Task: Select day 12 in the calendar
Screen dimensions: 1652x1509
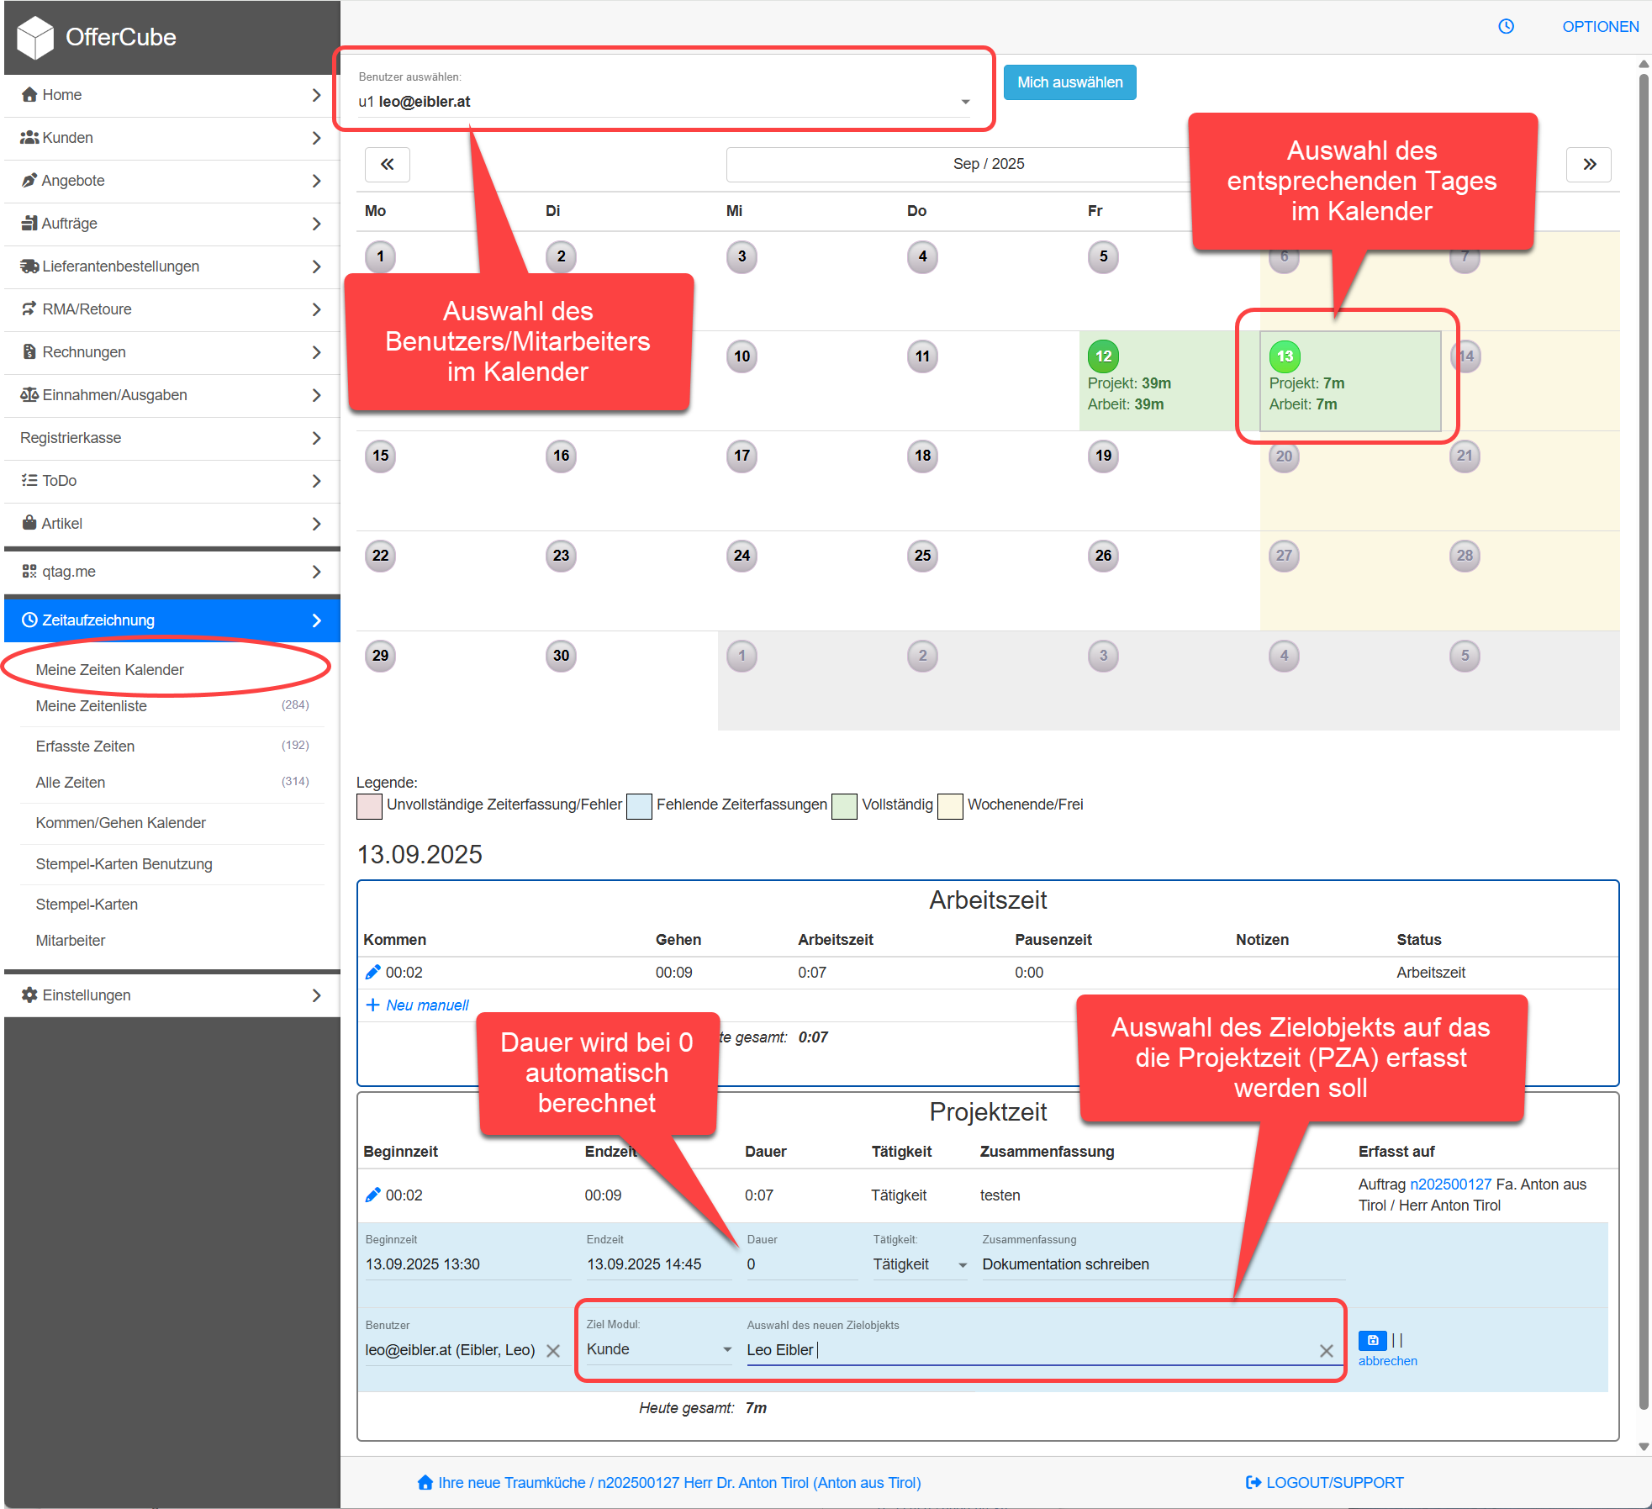Action: click(x=1103, y=356)
